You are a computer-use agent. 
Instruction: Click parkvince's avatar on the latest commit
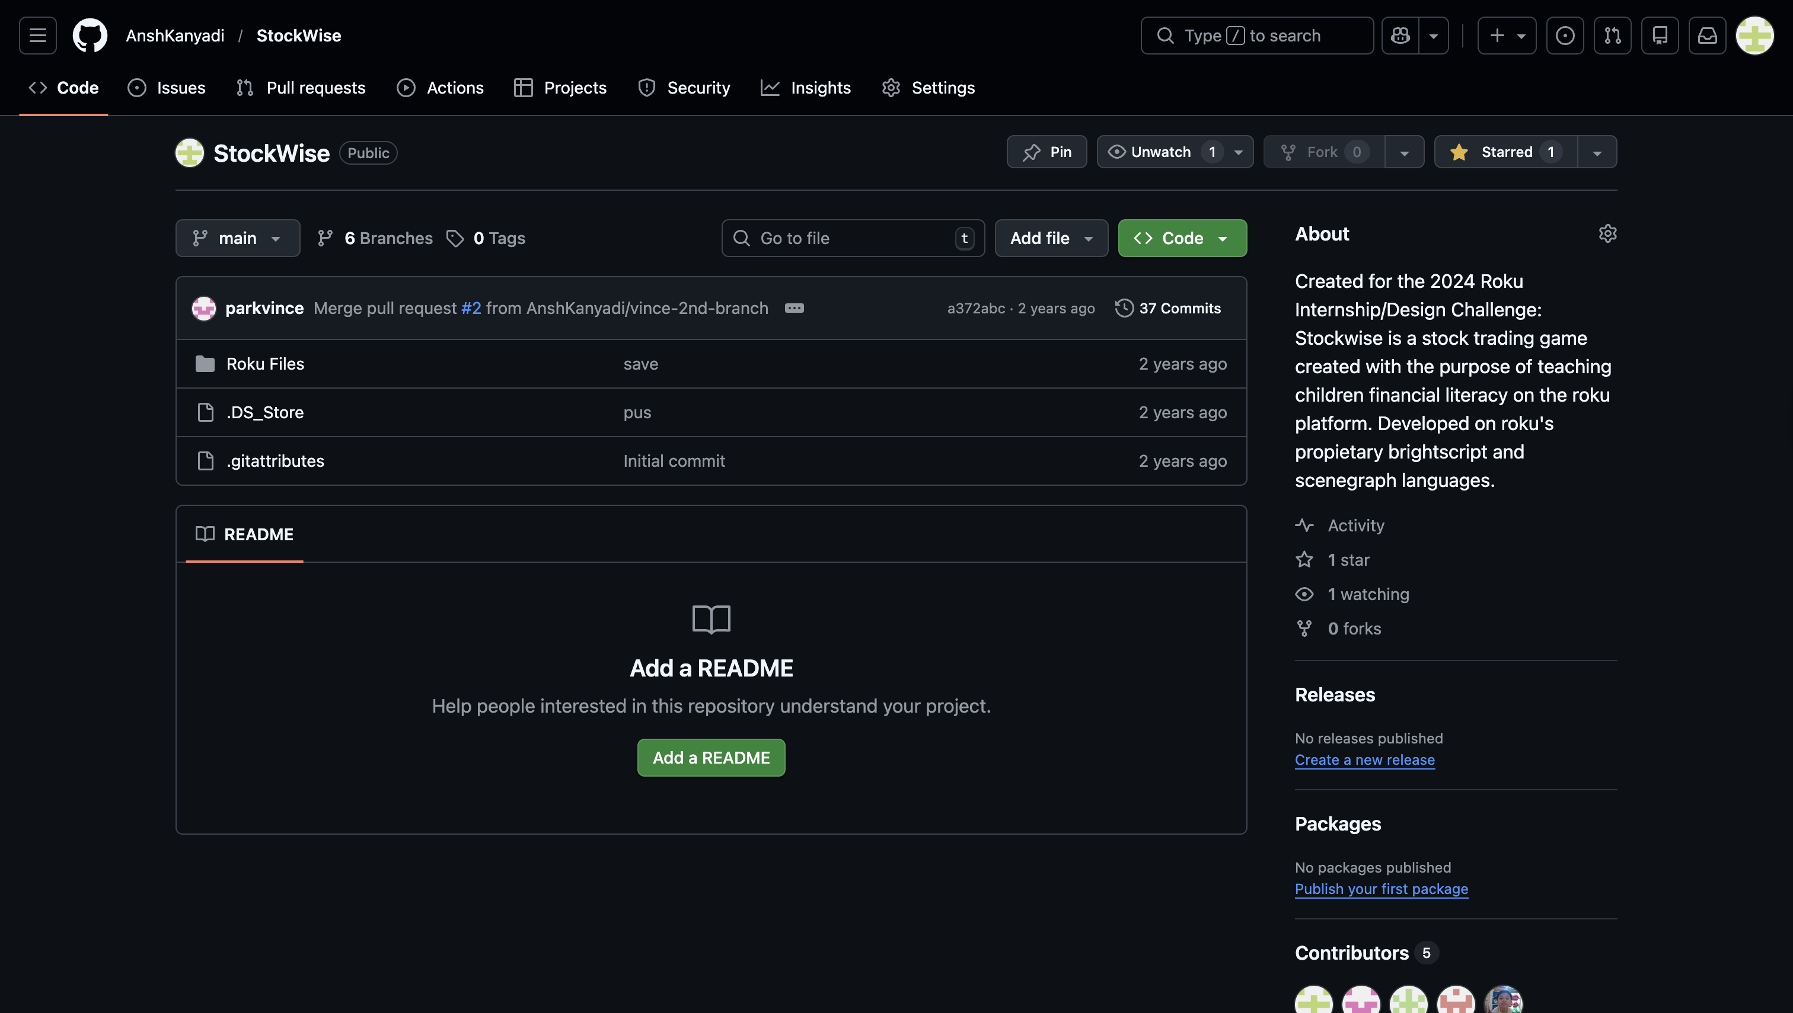point(204,307)
